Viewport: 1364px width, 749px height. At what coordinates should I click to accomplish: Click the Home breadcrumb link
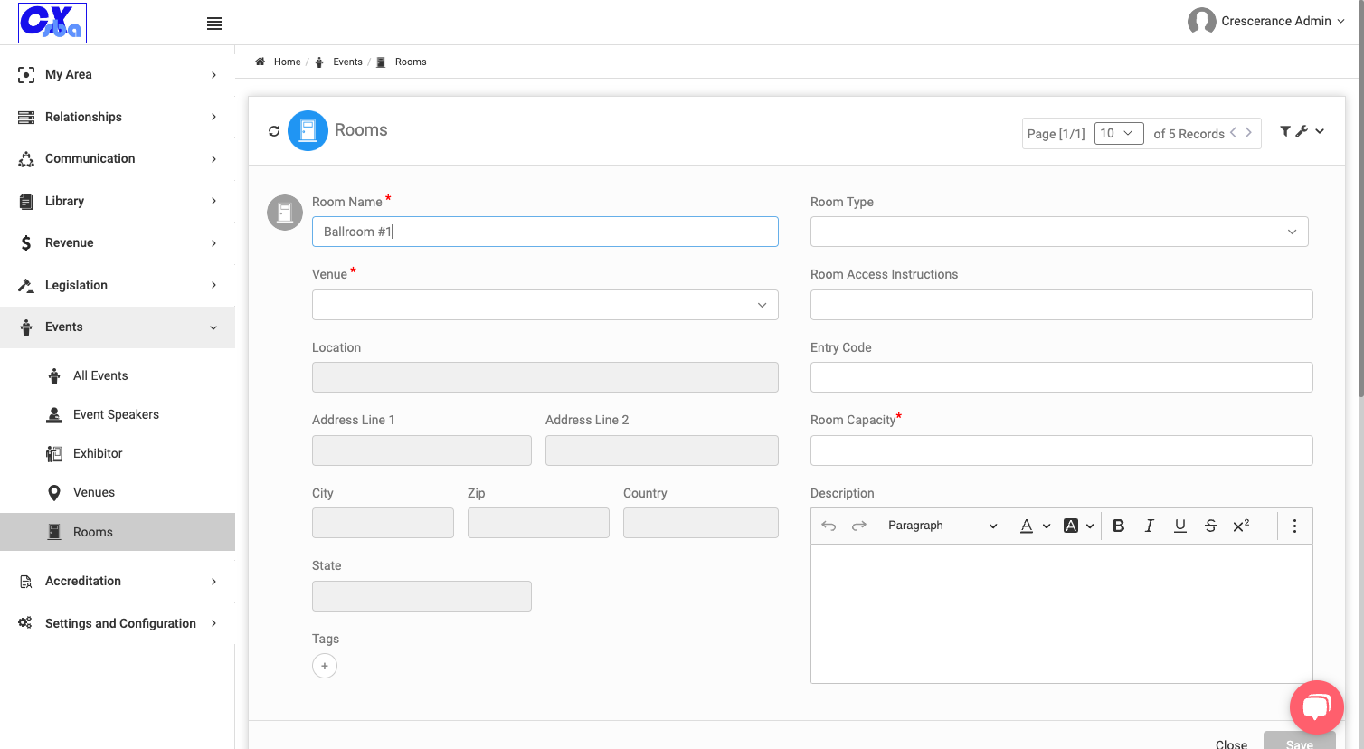point(287,62)
